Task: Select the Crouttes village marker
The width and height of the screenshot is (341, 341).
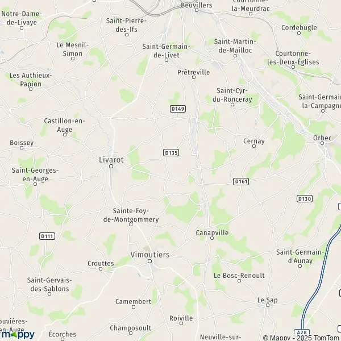Action: click(101, 269)
